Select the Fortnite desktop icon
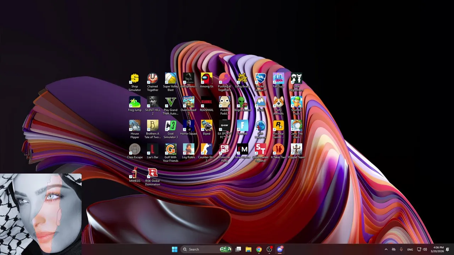 pyautogui.click(x=242, y=128)
